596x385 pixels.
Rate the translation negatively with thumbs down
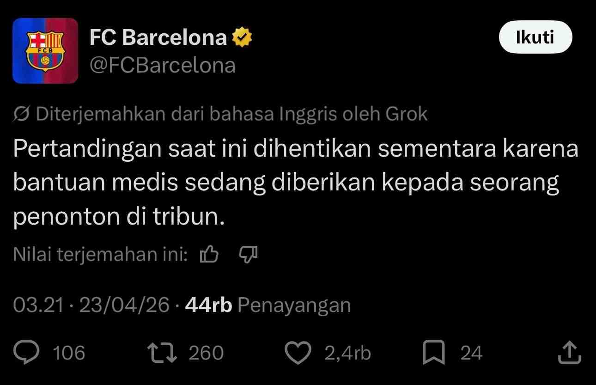[x=247, y=254]
